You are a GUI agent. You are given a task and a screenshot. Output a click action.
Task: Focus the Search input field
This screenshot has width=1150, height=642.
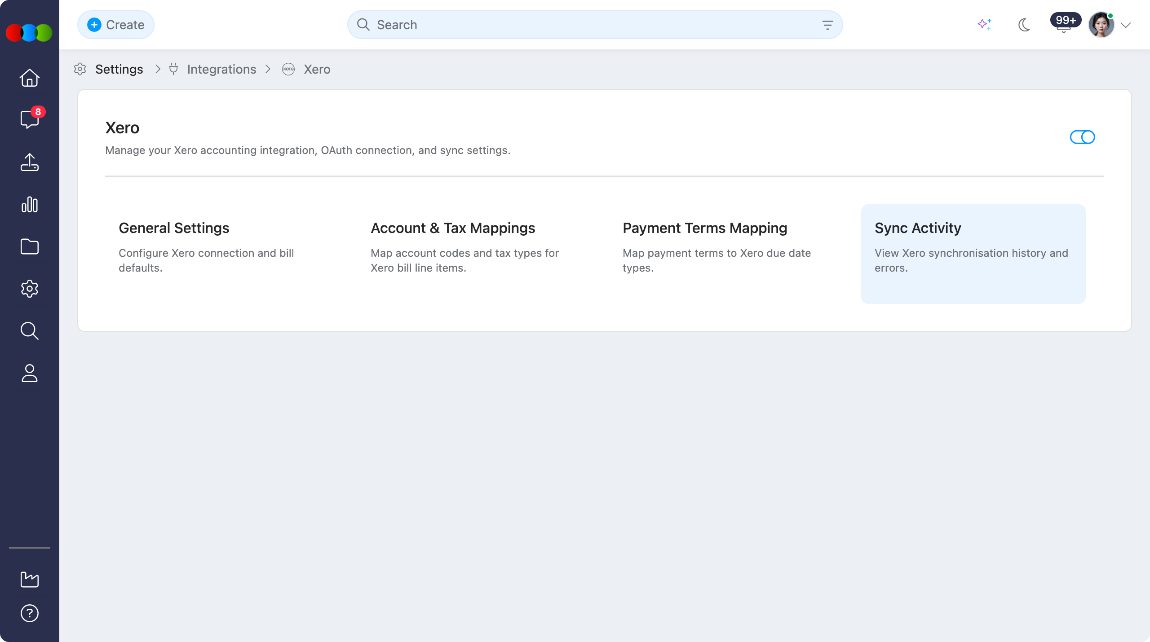tap(595, 25)
